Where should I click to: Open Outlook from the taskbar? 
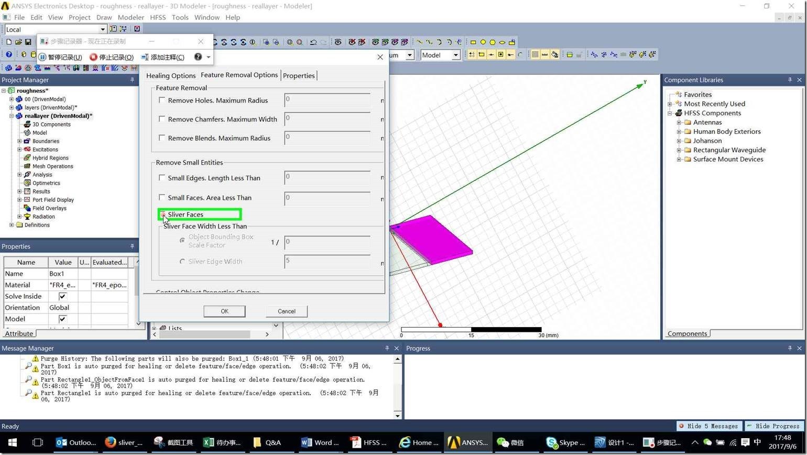point(77,442)
